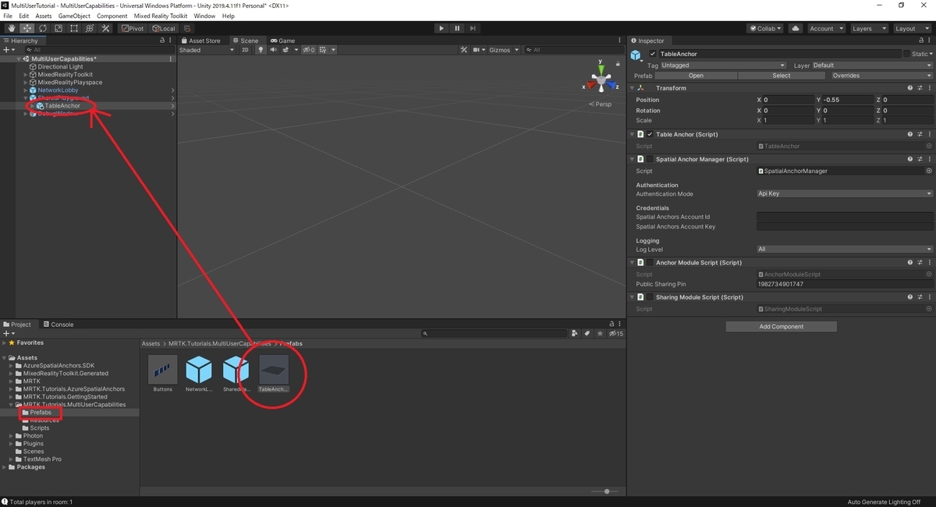Open the Layout dropdown
The image size is (936, 507).
tap(912, 29)
